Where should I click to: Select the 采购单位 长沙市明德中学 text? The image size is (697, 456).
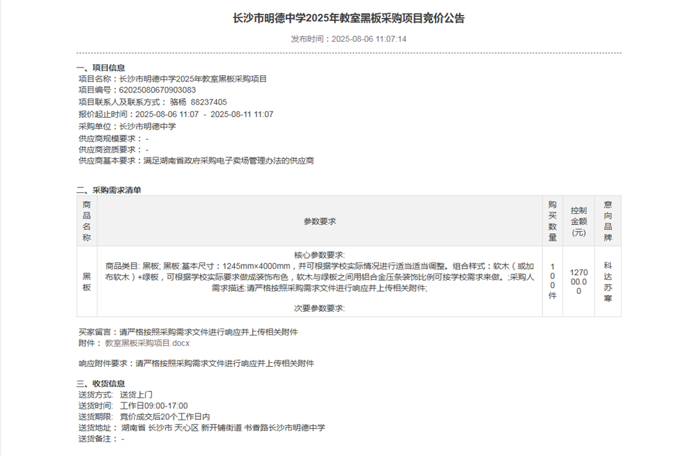click(x=146, y=127)
